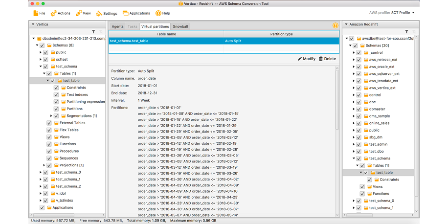
Task: Select aws_teradata_ext in the Redshift tree
Action: 384,81
